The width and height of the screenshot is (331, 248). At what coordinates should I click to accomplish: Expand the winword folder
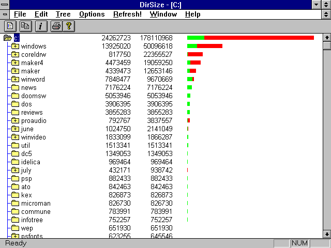point(15,79)
